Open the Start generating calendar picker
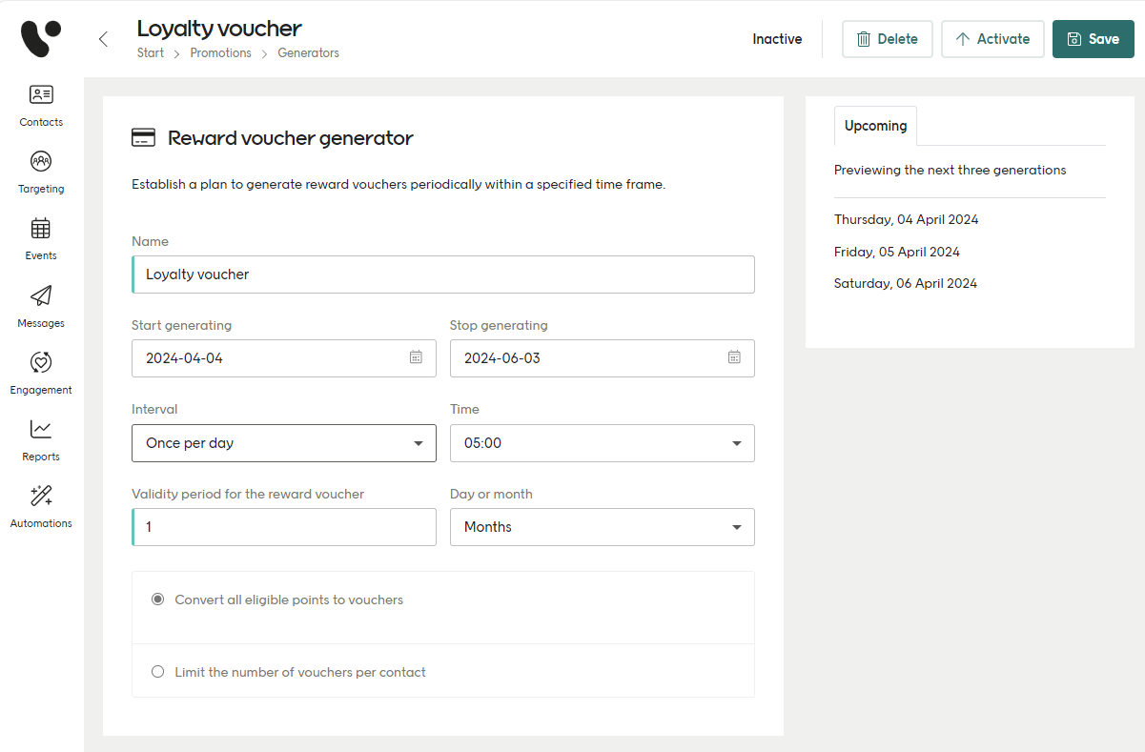This screenshot has width=1145, height=752. [416, 357]
